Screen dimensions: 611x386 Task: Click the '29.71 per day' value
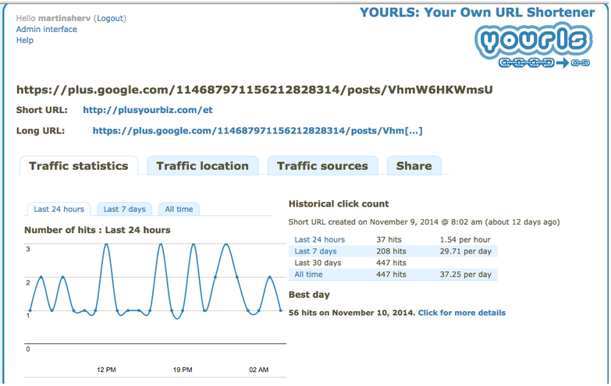[465, 251]
